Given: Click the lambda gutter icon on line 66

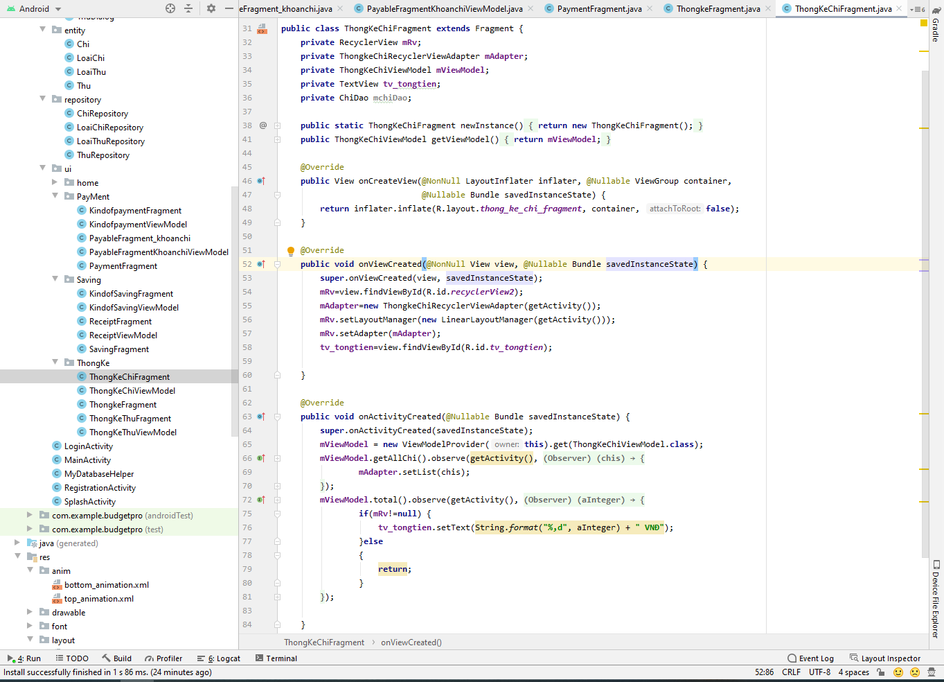Looking at the screenshot, I should coord(261,458).
